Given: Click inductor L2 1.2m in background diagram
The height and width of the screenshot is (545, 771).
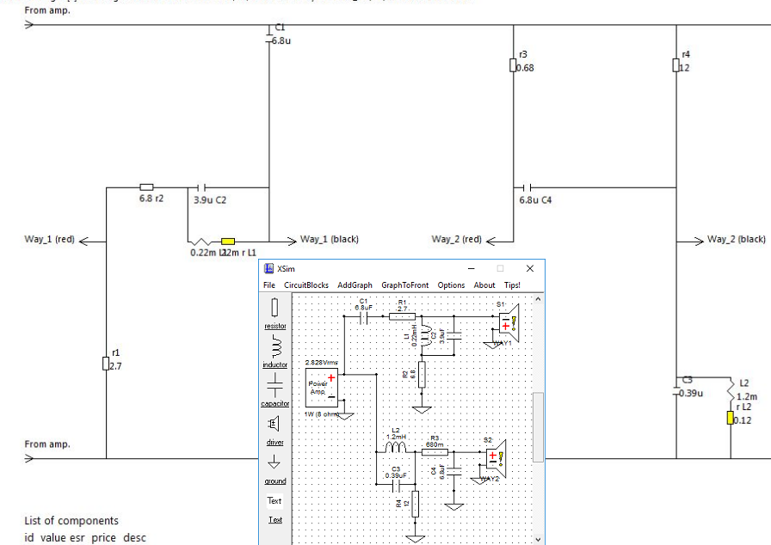Looking at the screenshot, I should [x=731, y=390].
